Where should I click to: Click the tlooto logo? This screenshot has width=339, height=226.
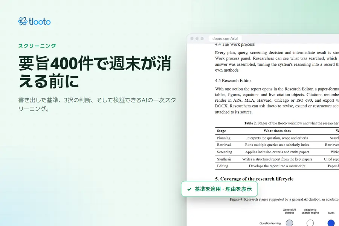[x=34, y=21]
